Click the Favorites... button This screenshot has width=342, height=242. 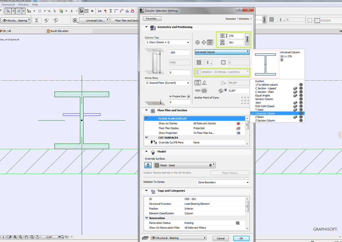[152, 18]
